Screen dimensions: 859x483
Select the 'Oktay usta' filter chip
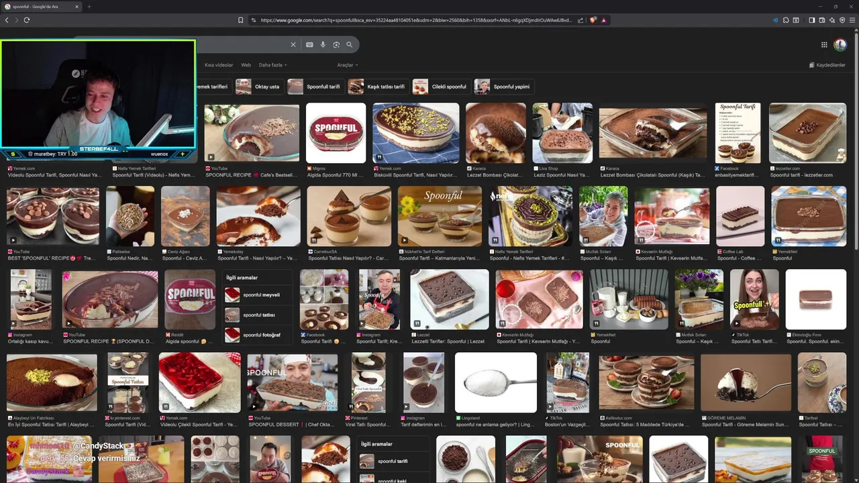[x=258, y=87]
